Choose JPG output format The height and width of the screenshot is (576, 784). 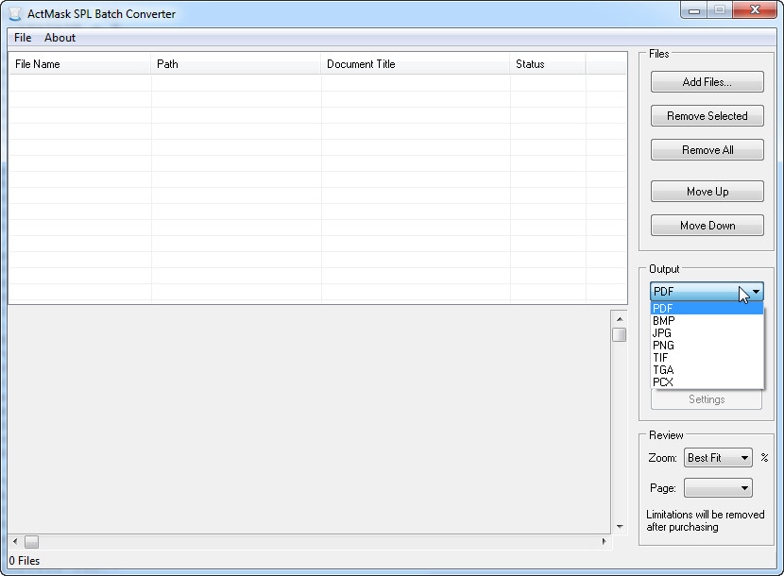pyautogui.click(x=707, y=333)
